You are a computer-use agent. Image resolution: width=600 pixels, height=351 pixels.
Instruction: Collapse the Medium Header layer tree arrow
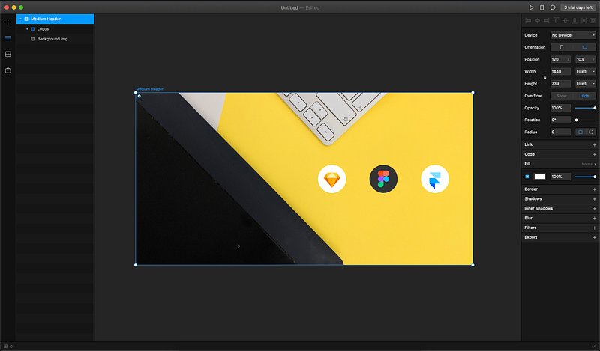pyautogui.click(x=21, y=19)
